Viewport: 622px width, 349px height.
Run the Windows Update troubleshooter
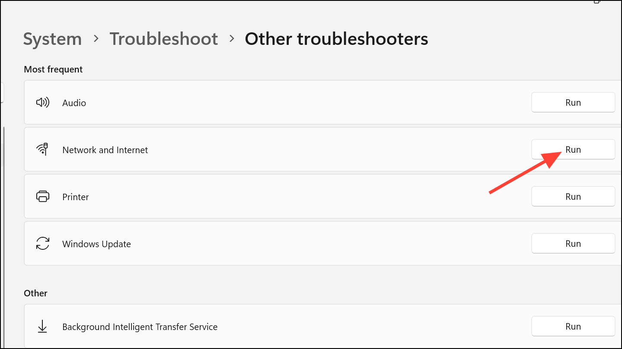pos(573,244)
